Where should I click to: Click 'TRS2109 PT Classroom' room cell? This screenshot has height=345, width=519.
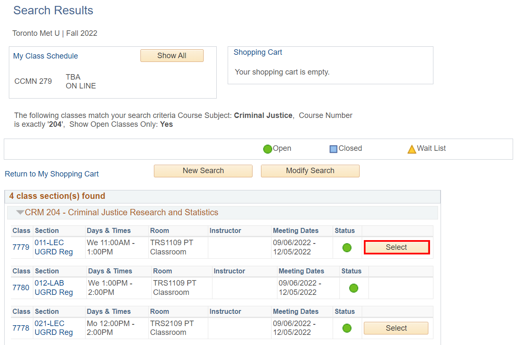tap(172, 328)
